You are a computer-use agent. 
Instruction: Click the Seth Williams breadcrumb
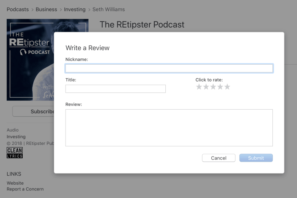pyautogui.click(x=108, y=10)
